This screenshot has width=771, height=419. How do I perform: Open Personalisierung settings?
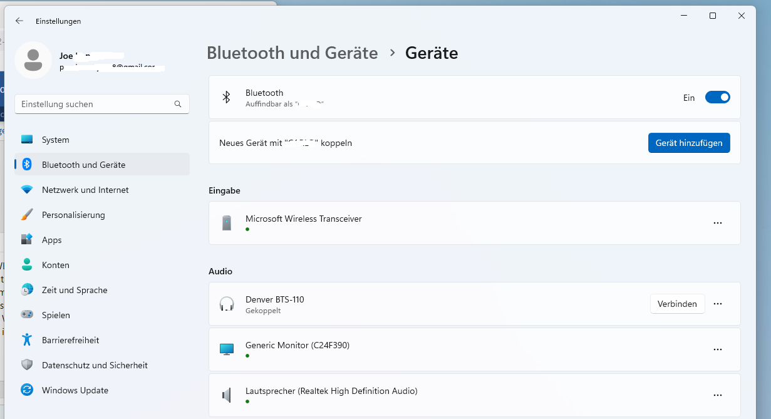point(102,215)
